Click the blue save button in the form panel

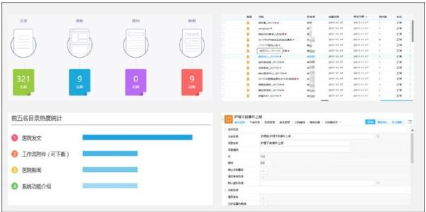point(370,122)
